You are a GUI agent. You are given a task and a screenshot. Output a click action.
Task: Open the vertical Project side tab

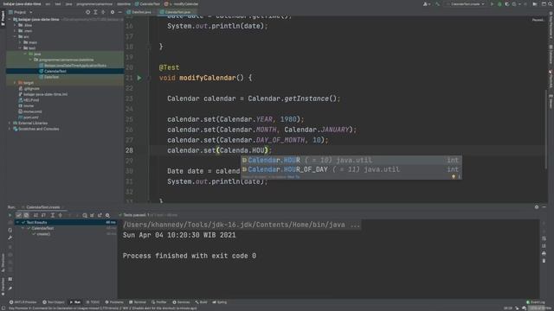tap(3, 18)
